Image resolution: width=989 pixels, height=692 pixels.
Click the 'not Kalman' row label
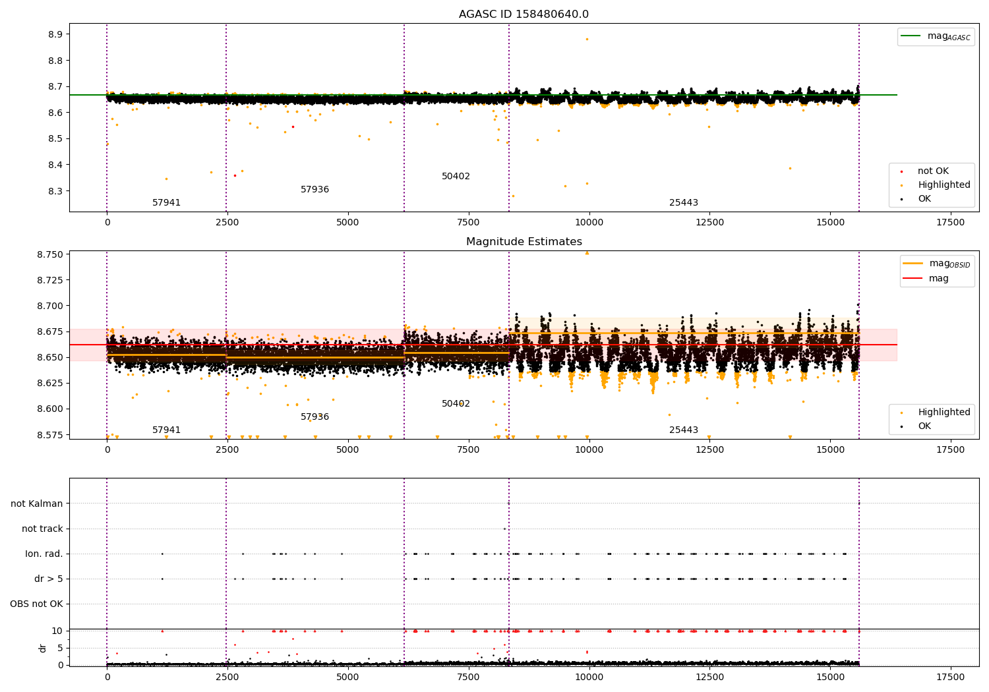pyautogui.click(x=37, y=504)
